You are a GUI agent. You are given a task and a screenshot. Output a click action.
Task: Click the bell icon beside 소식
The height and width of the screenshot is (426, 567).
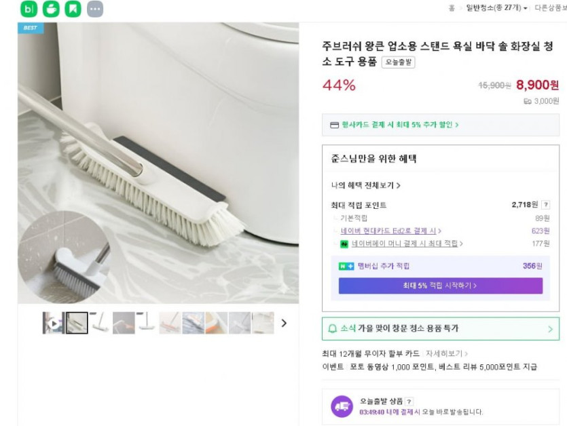pyautogui.click(x=332, y=328)
